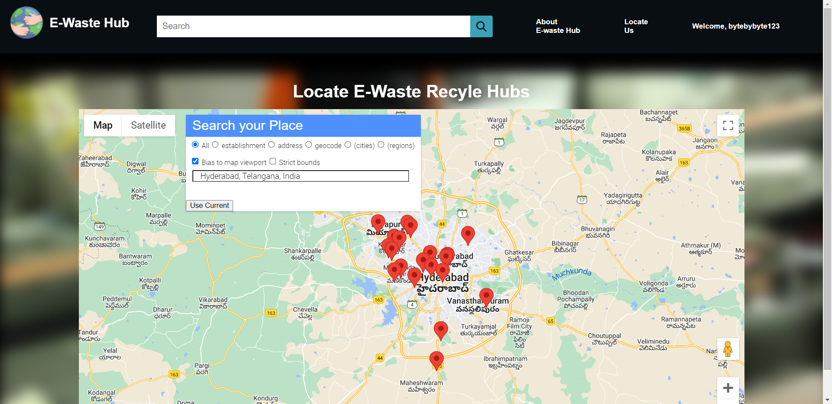The image size is (832, 404).
Task: Open the About E-waste Hub page
Action: [558, 26]
